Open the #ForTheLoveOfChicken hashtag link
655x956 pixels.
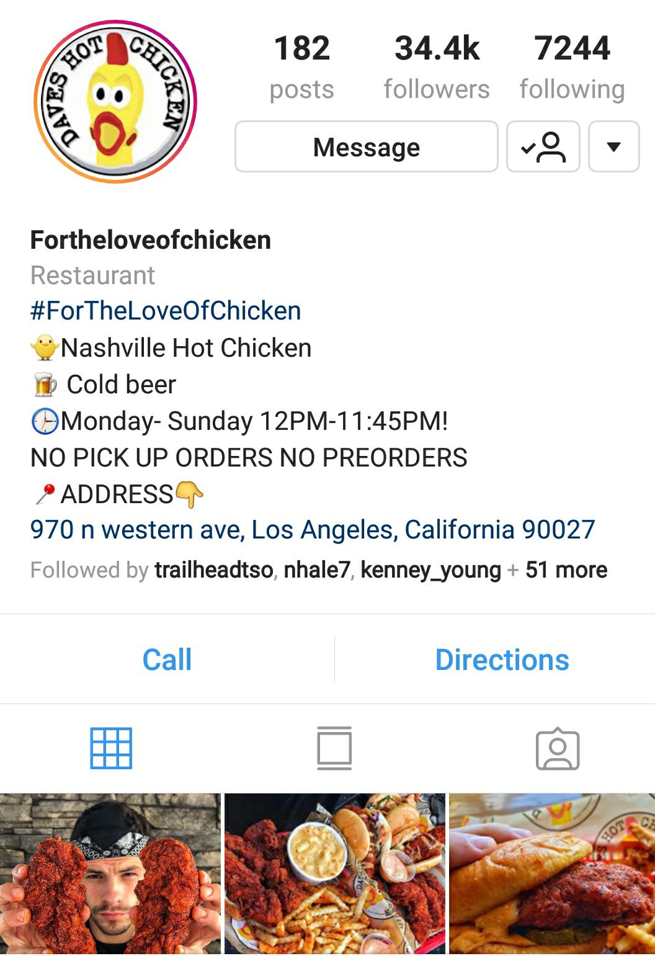(x=166, y=311)
